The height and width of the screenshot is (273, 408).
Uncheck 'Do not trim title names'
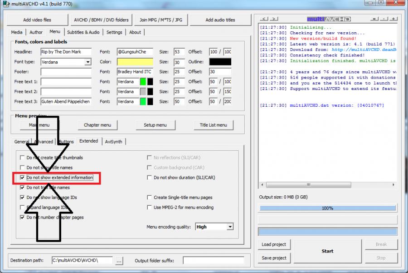click(x=22, y=188)
